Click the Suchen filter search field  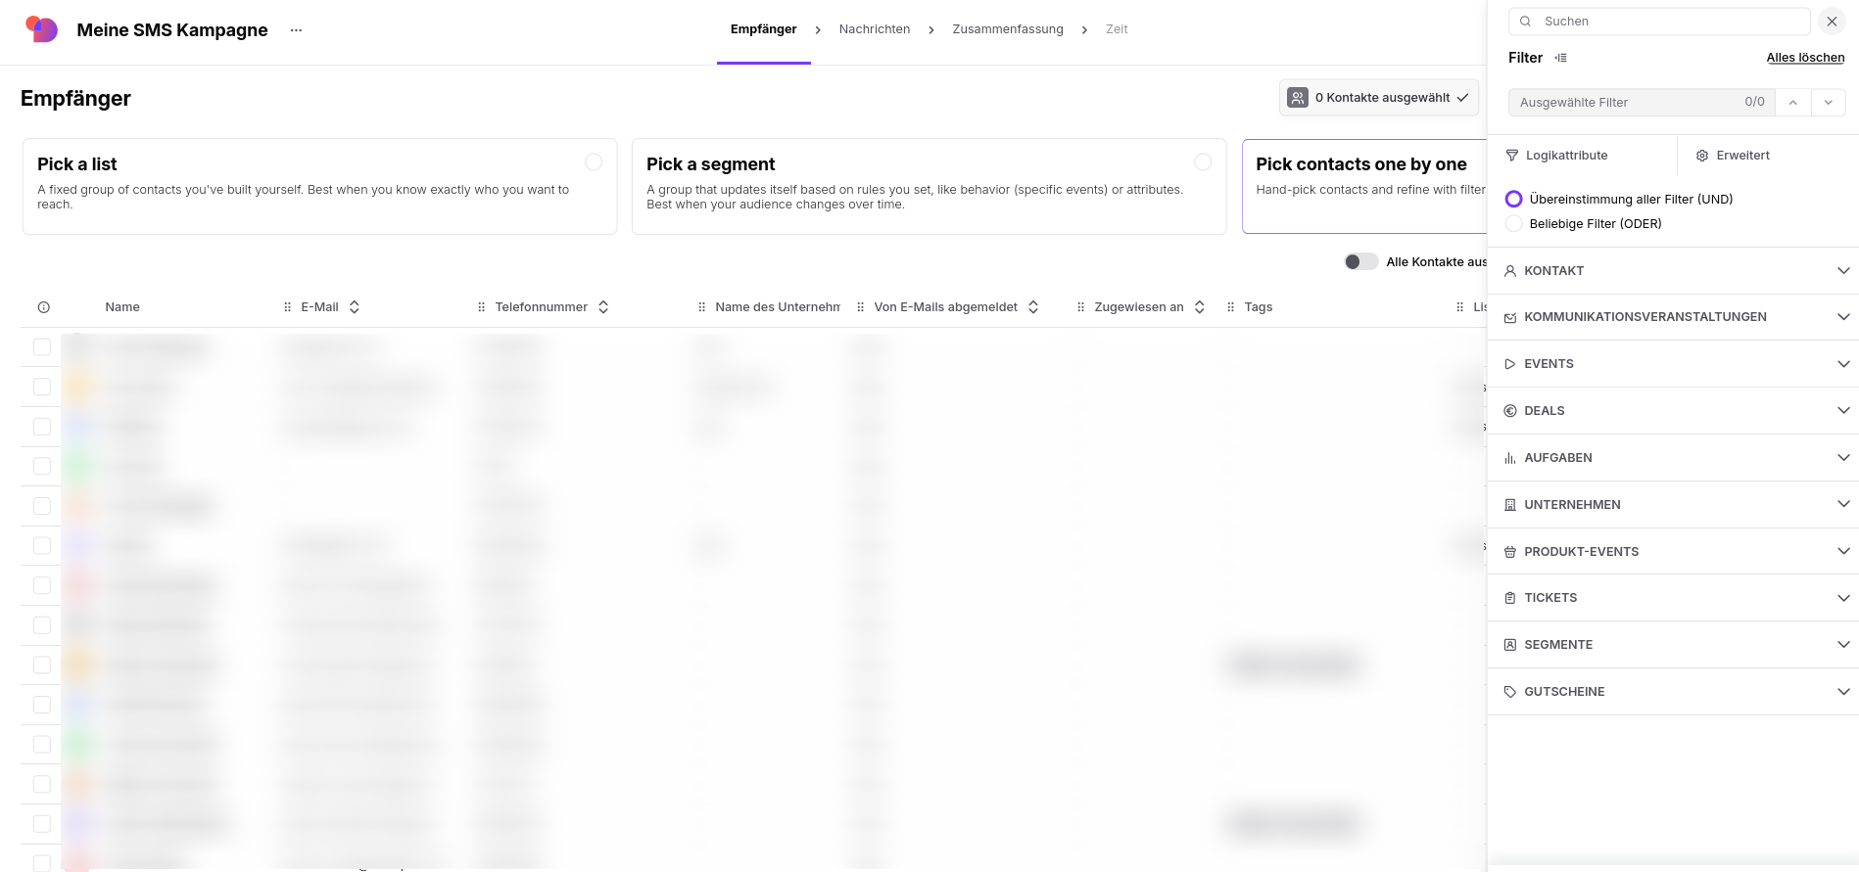coord(1659,22)
